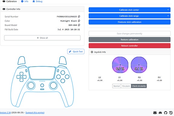Click the right stick circularity display

[139, 65]
